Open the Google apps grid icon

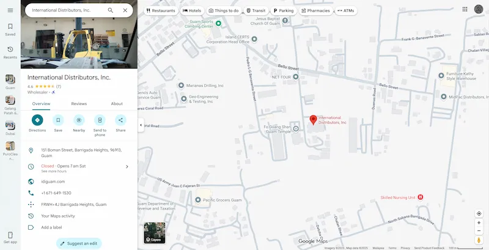[x=465, y=9]
